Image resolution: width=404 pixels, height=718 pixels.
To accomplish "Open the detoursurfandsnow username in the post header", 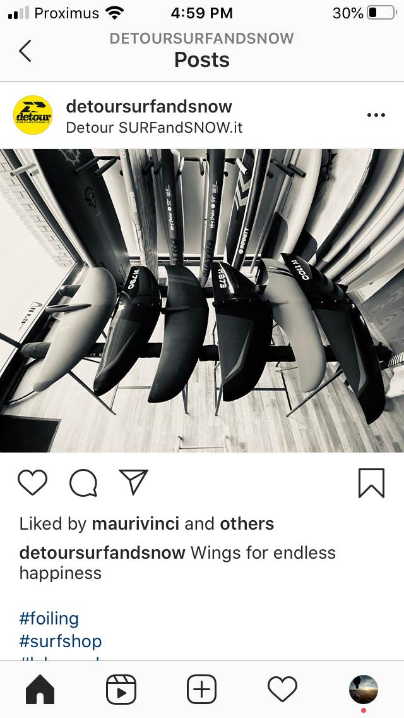I will pyautogui.click(x=149, y=106).
